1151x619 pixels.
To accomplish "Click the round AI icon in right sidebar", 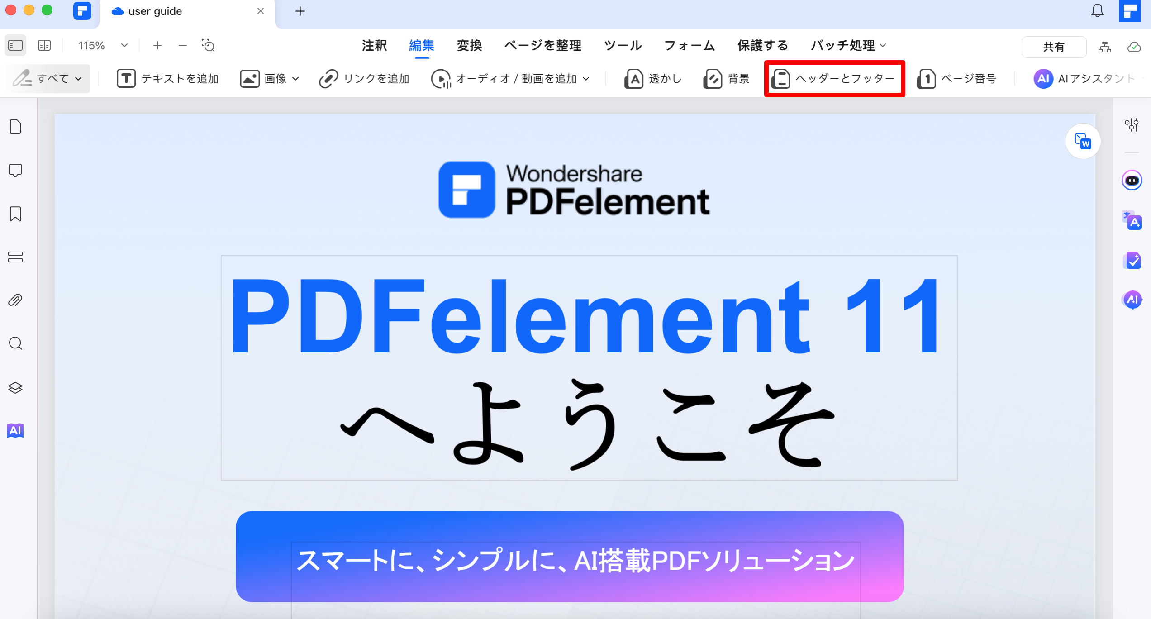I will tap(1132, 300).
